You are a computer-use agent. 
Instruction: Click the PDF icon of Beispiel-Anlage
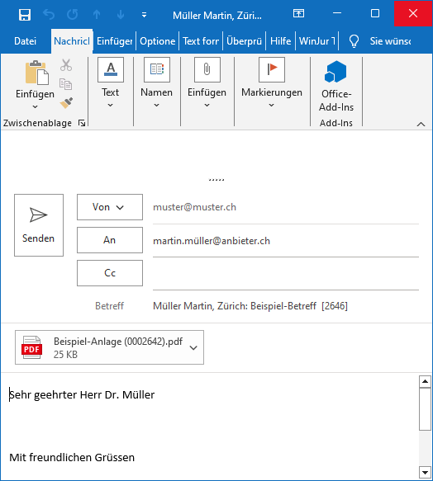[31, 347]
